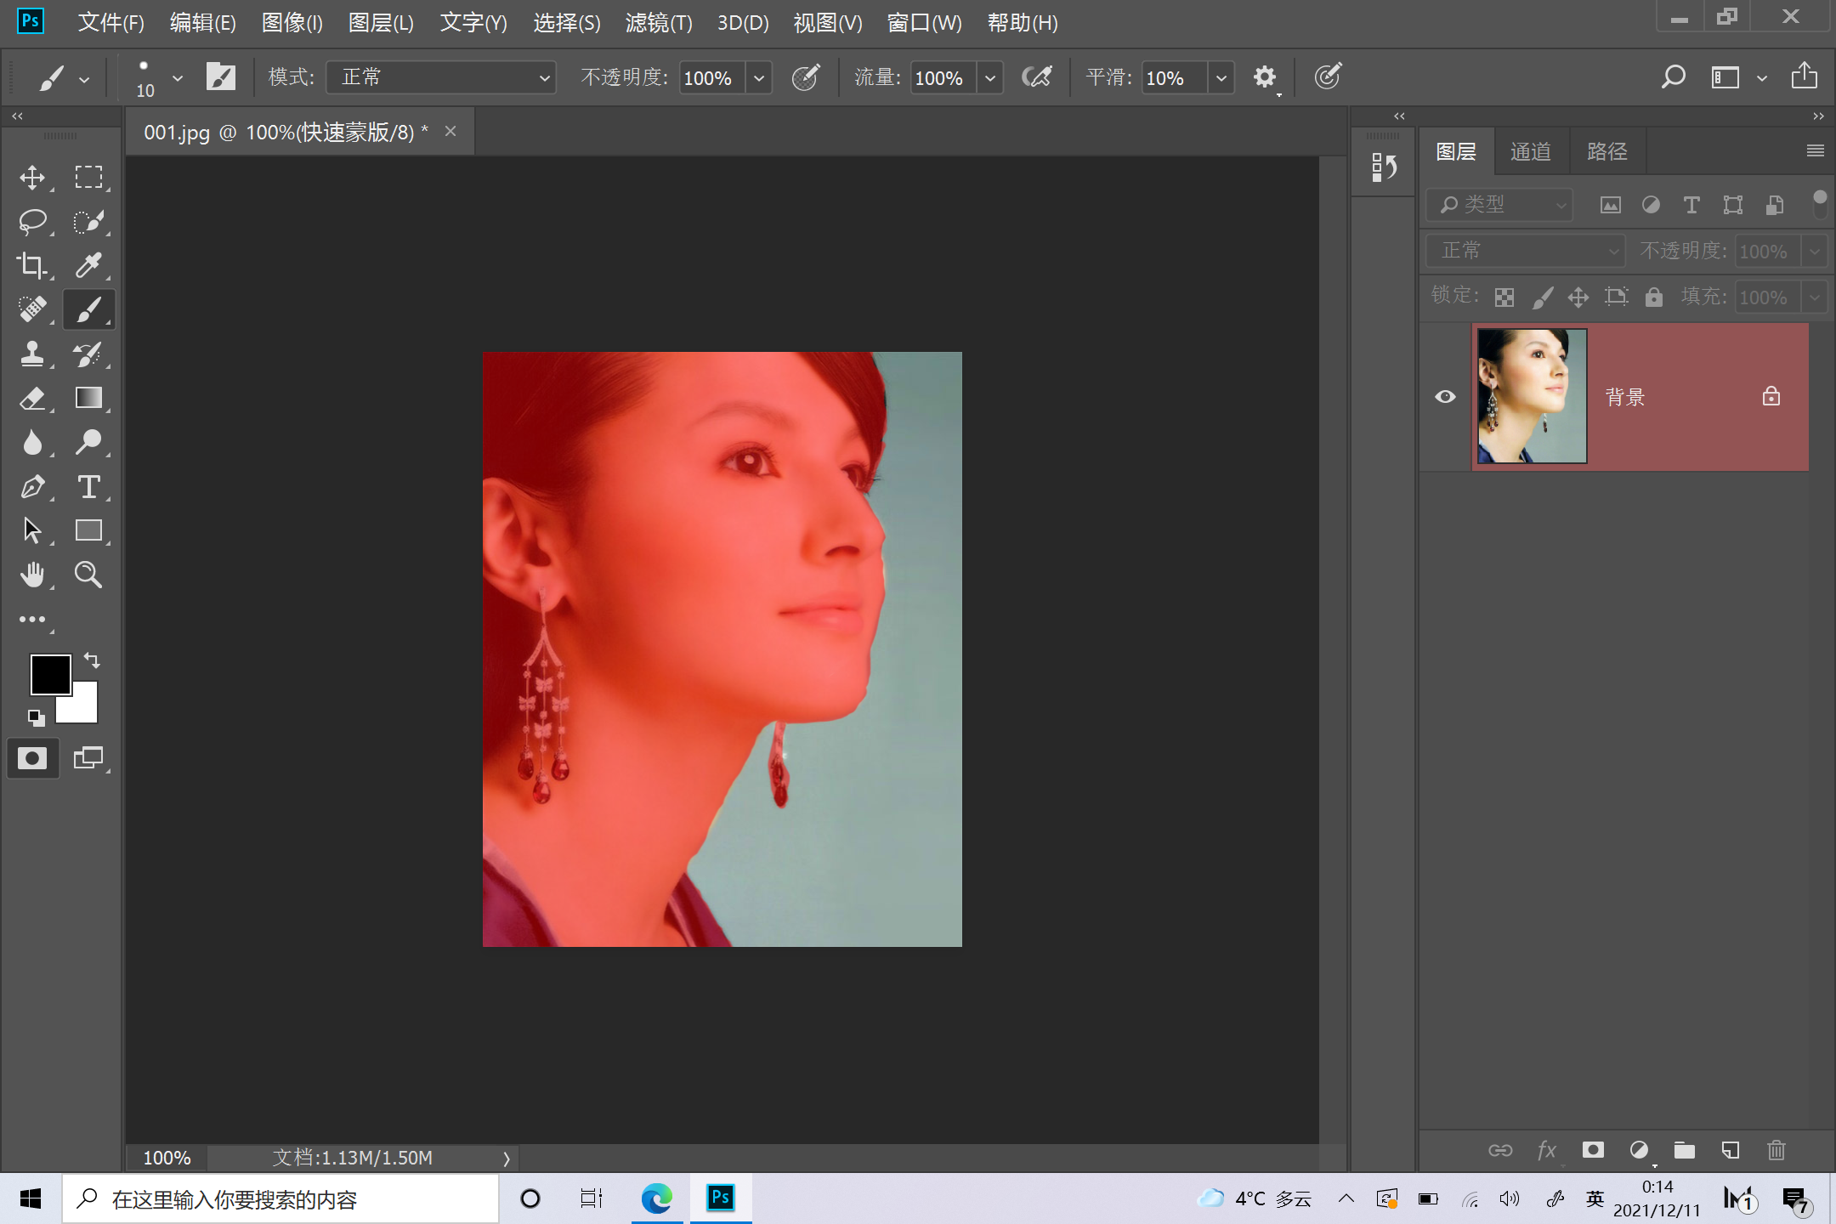The height and width of the screenshot is (1224, 1836).
Task: Select the Eraser tool
Action: tap(32, 398)
